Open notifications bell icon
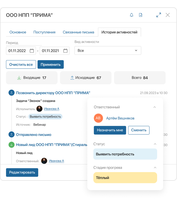Viewport: 177px width, 200px height. pos(132,15)
